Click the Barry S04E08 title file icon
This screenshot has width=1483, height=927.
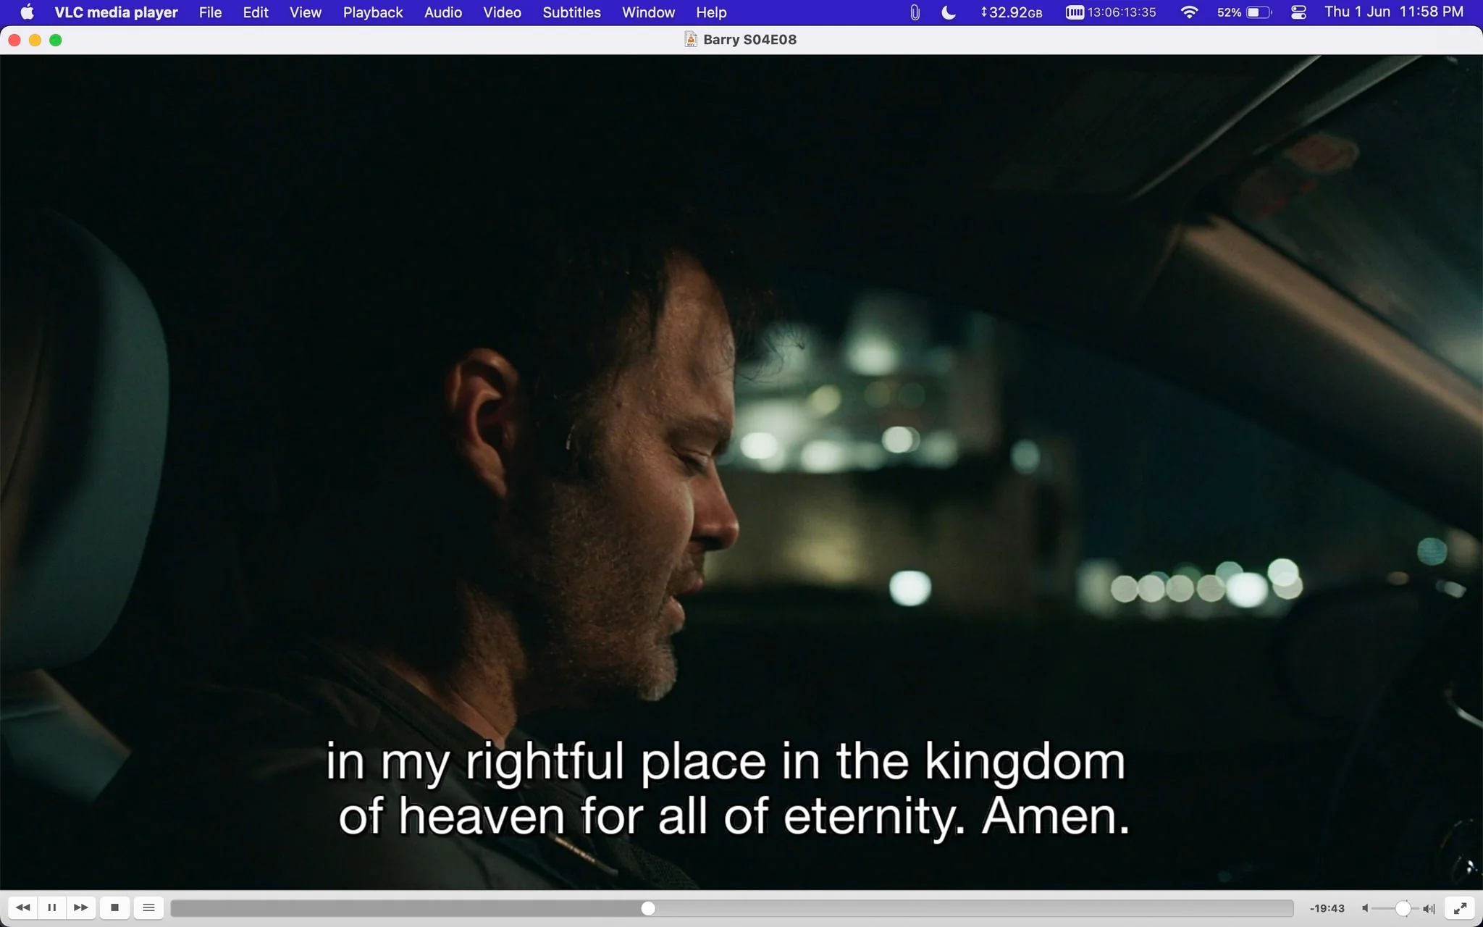point(691,39)
